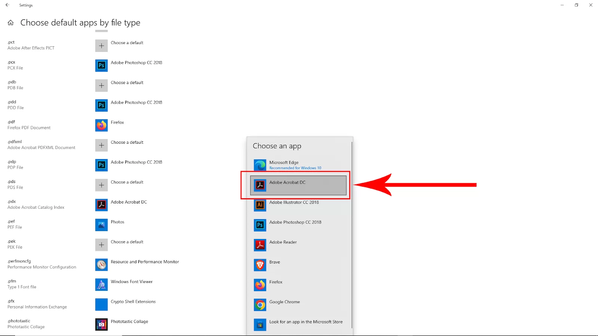This screenshot has height=336, width=598.
Task: Change Windows Font Viewer default for .pfm
Action: click(x=132, y=282)
